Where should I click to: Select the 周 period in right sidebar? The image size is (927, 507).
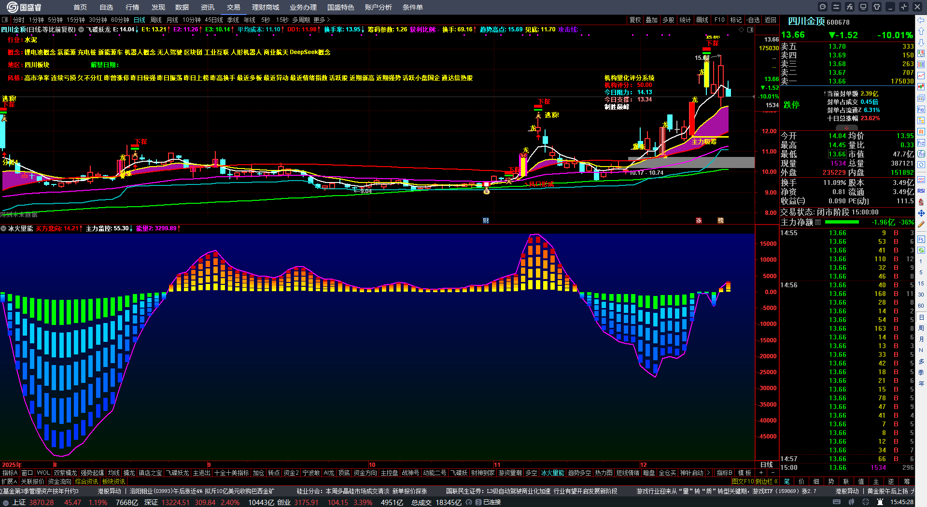coord(921,328)
